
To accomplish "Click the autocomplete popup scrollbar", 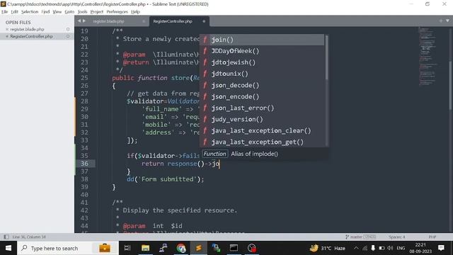I will click(x=327, y=57).
